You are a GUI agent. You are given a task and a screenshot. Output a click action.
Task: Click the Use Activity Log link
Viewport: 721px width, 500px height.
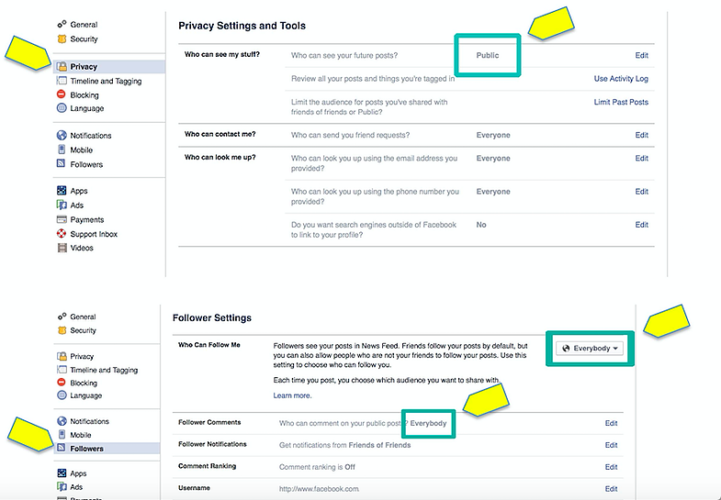point(621,79)
